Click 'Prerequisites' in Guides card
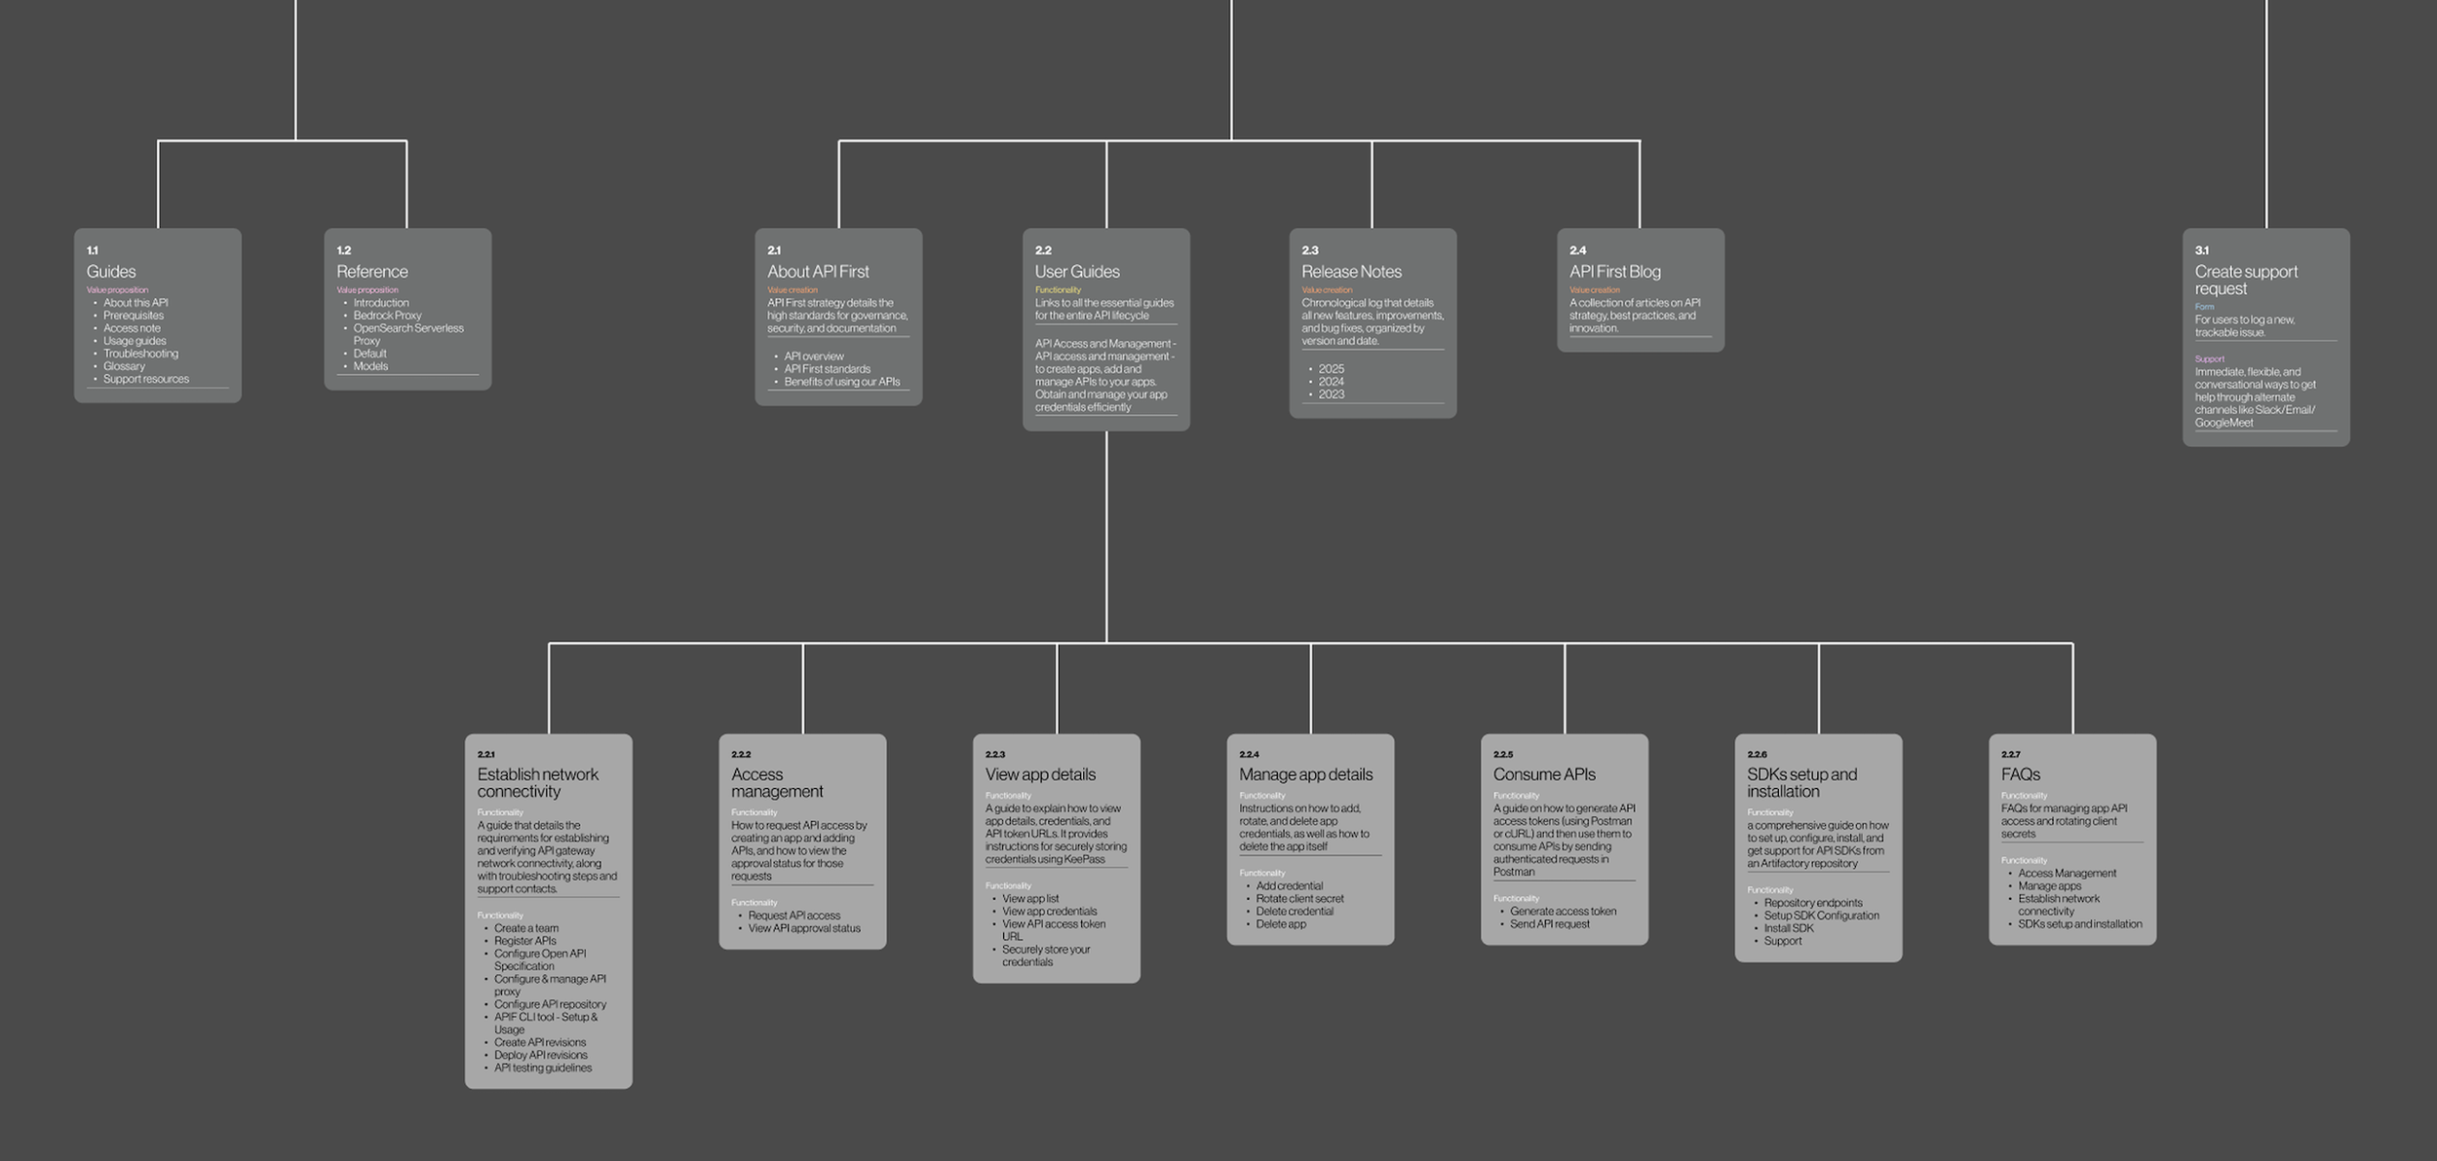2437x1161 pixels. pyautogui.click(x=134, y=316)
